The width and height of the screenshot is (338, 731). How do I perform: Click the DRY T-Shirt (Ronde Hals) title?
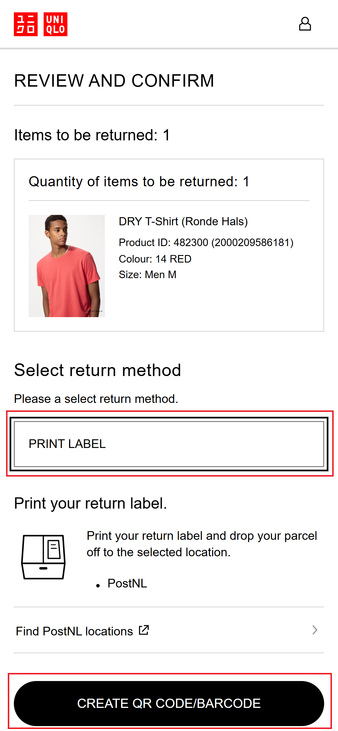click(x=183, y=222)
